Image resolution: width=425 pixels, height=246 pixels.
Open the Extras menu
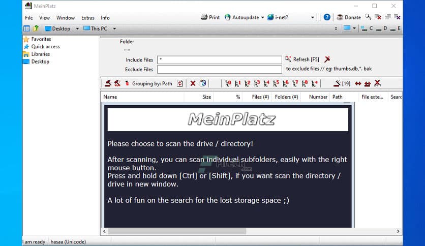pos(88,18)
